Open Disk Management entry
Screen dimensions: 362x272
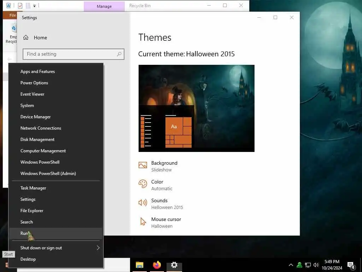pyautogui.click(x=56, y=140)
